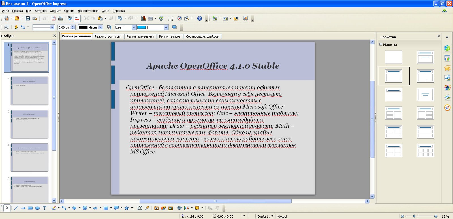
Task: Print the document using the printer icon
Action: (x=61, y=18)
